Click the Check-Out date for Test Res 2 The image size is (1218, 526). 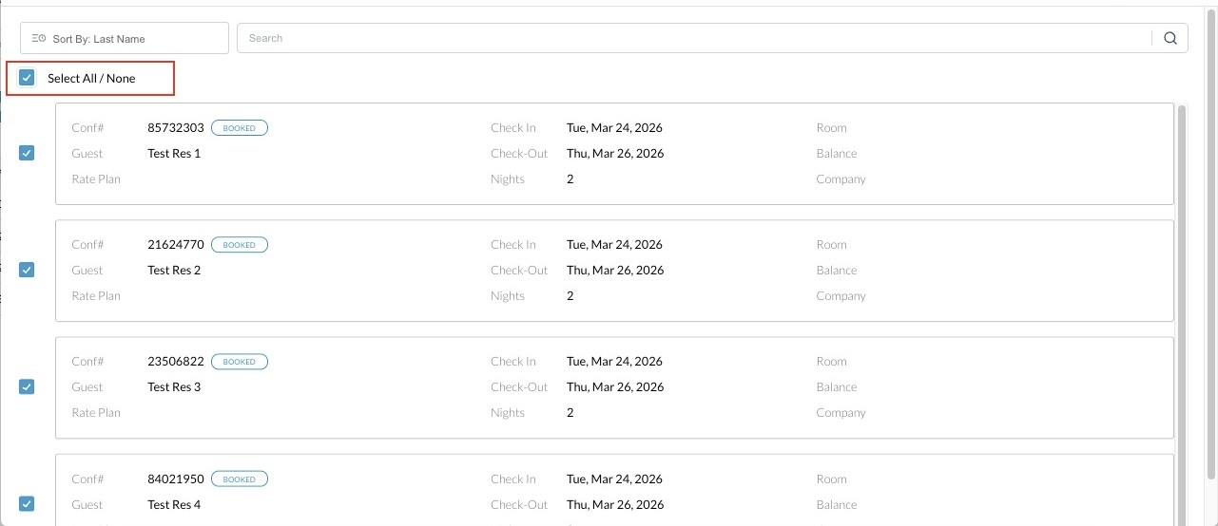click(x=615, y=271)
